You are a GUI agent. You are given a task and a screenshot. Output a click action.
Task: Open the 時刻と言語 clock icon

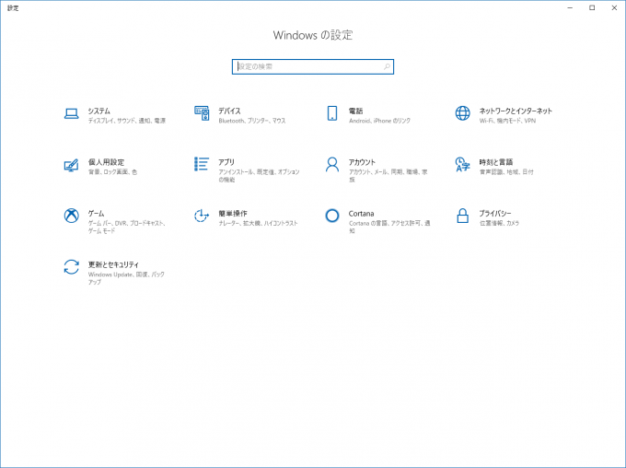462,165
